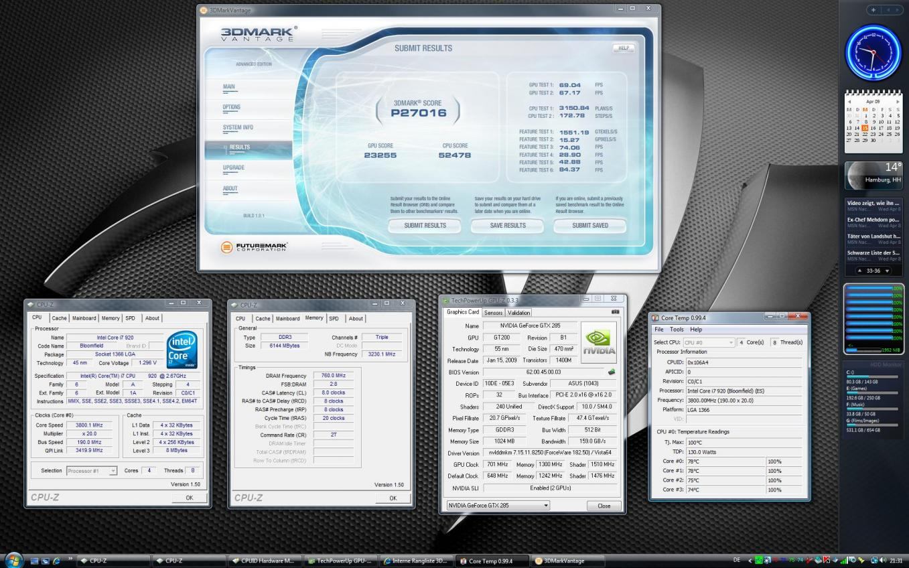Click the Close button in GPU-Z
Screen dimensions: 909x568
[604, 506]
